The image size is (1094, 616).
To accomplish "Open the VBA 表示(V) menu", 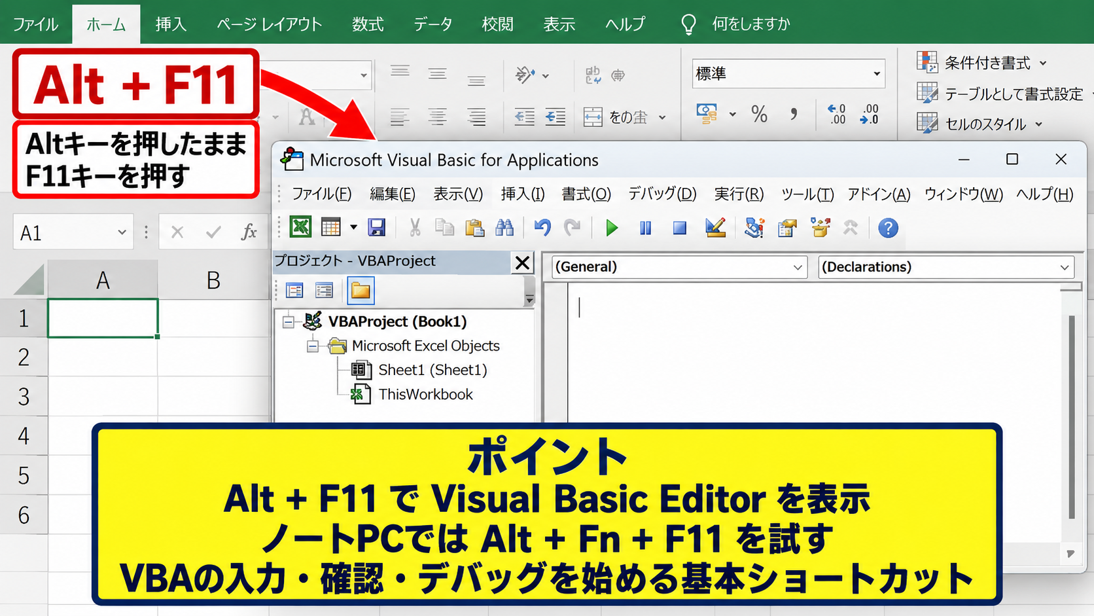I will [x=458, y=194].
